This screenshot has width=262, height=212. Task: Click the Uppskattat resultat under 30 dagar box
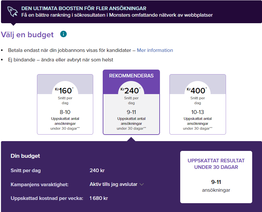(216, 177)
